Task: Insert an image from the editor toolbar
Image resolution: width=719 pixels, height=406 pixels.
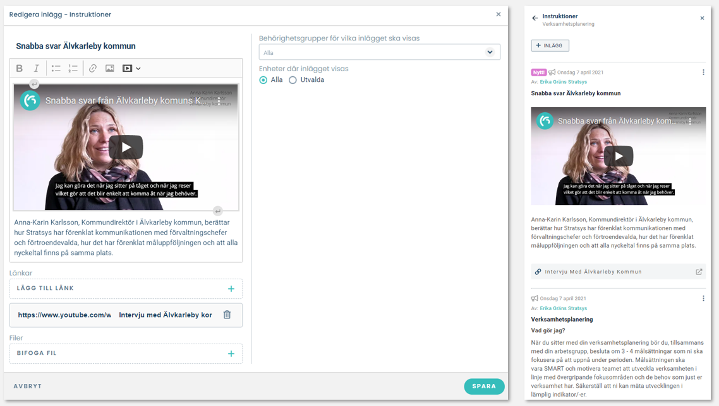Action: click(x=109, y=68)
